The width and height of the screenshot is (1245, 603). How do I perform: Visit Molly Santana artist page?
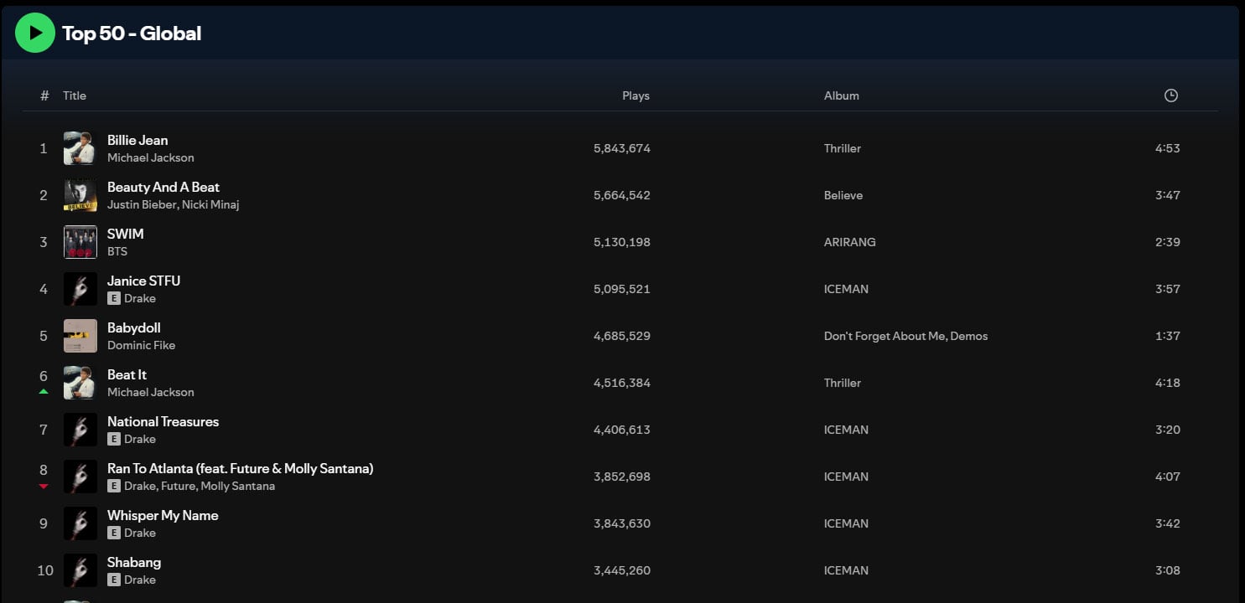coord(237,486)
